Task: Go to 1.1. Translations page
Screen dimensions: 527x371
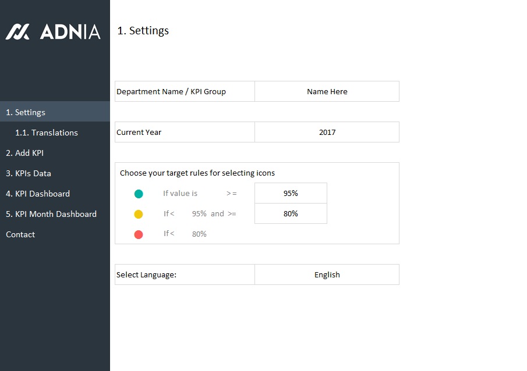Action: pos(47,133)
